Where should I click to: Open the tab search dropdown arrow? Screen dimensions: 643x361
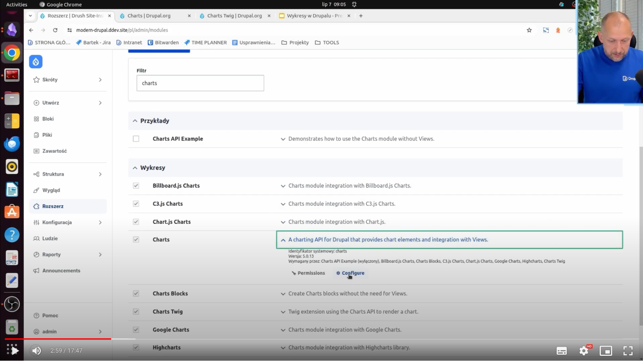point(30,16)
